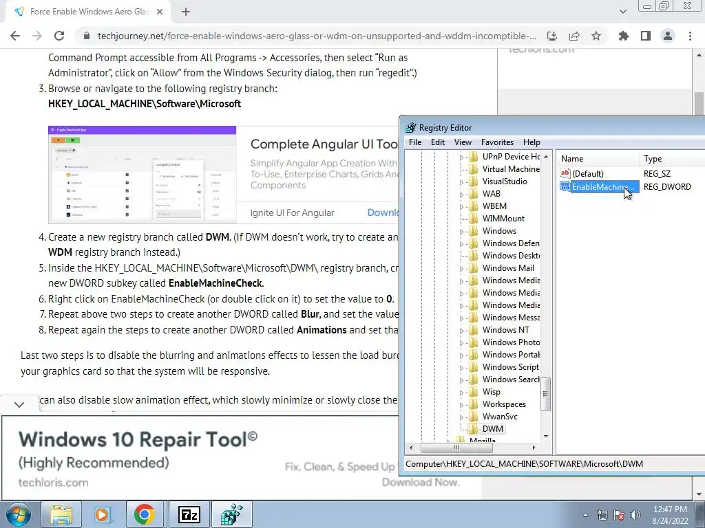This screenshot has height=528, width=705.
Task: Expand the UPnP Device Host key
Action: click(x=461, y=157)
